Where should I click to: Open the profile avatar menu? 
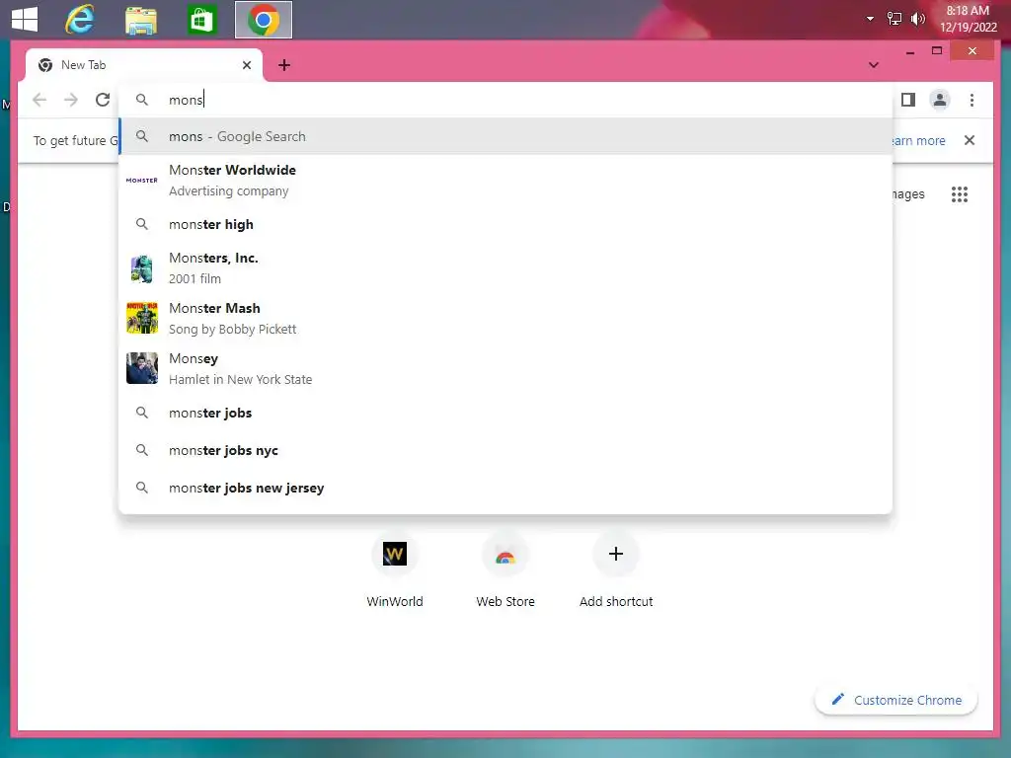940,100
